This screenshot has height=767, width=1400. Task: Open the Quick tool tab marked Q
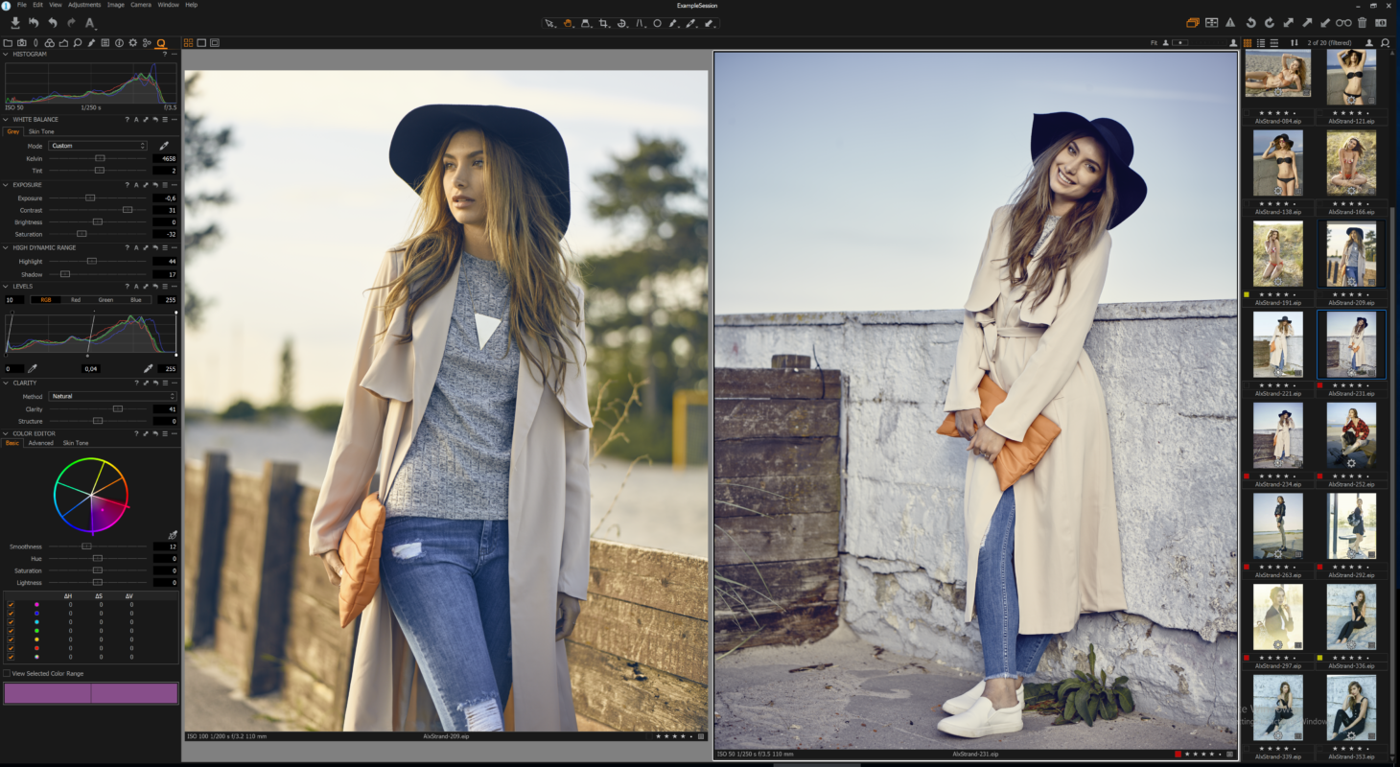tap(160, 42)
